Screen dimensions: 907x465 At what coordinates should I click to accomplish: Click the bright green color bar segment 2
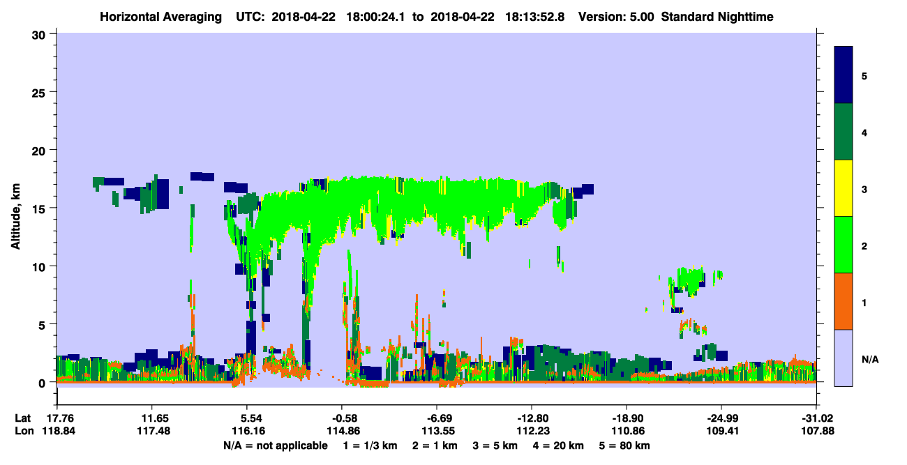click(x=844, y=245)
